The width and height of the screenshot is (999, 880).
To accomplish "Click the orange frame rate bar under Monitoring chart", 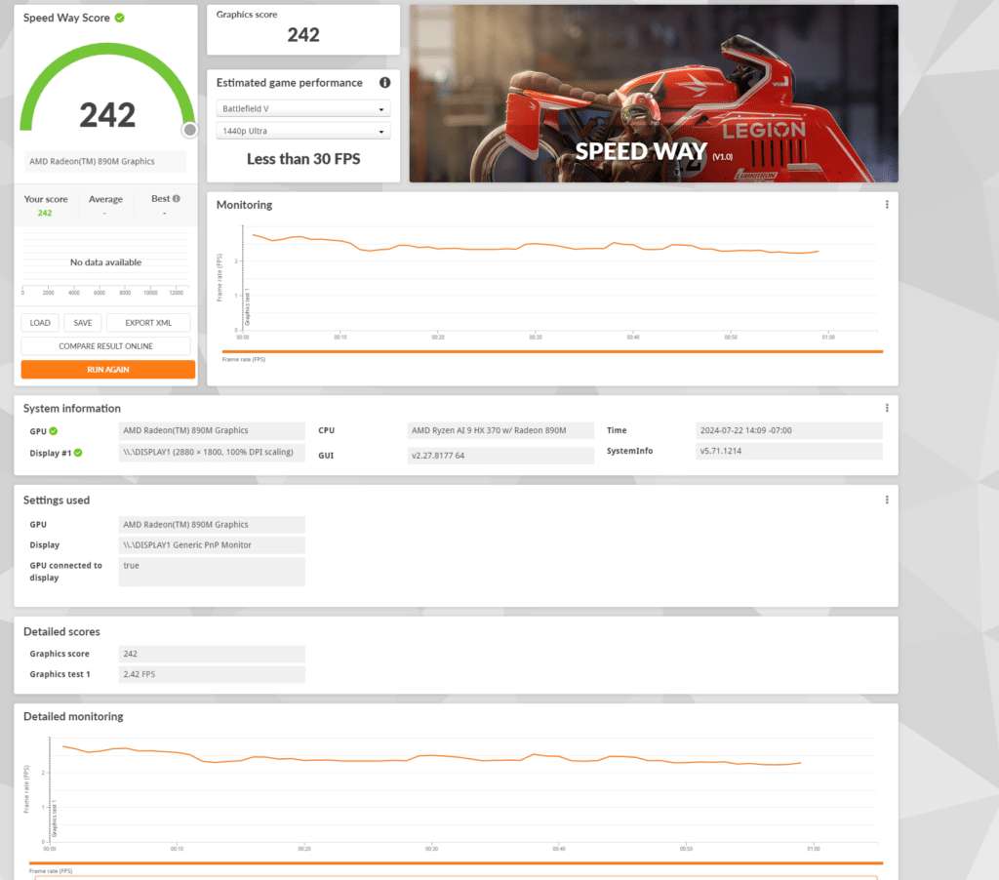I will (552, 351).
